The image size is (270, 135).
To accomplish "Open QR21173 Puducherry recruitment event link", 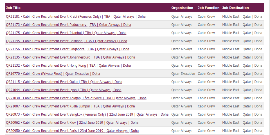I will click(x=69, y=25).
